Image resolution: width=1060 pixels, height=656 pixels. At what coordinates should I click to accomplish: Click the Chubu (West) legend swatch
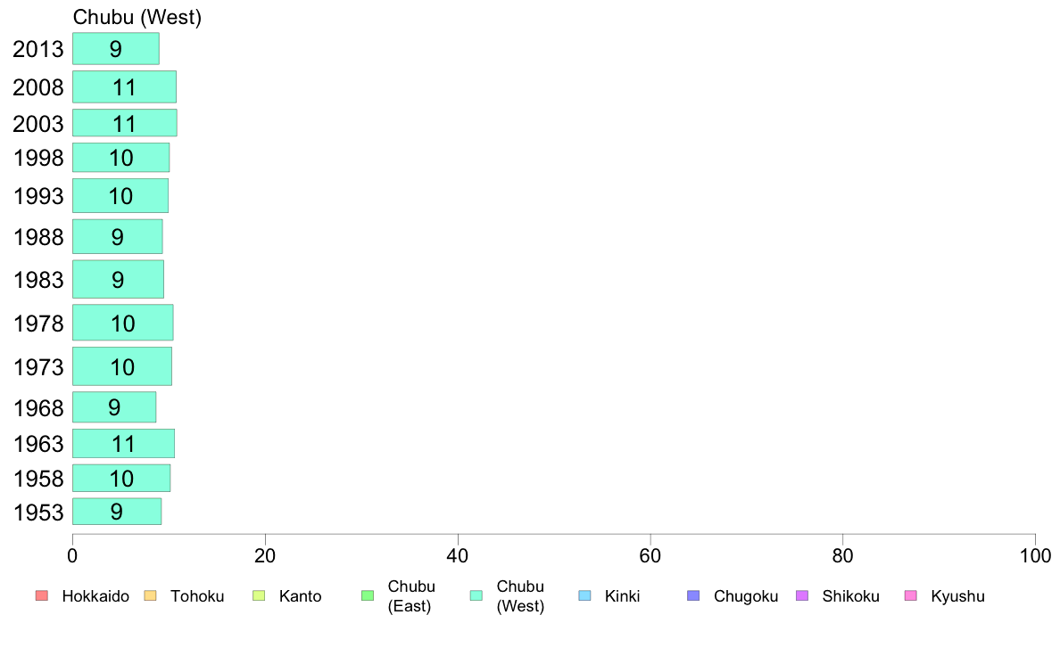click(x=476, y=596)
